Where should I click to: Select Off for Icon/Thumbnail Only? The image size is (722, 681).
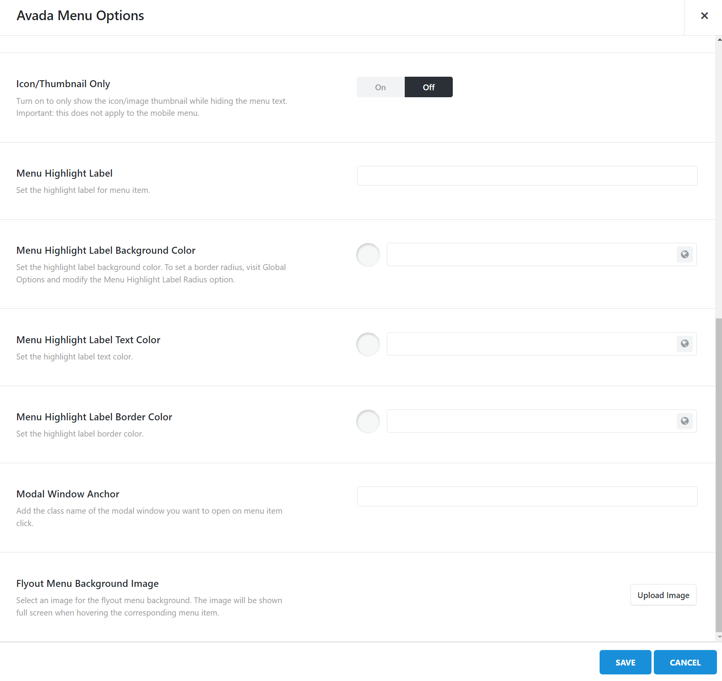click(428, 87)
